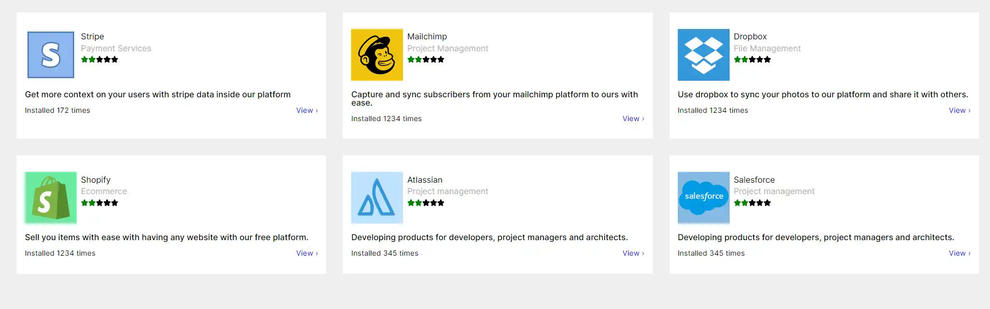Click the Atlassian logo icon

(x=377, y=198)
